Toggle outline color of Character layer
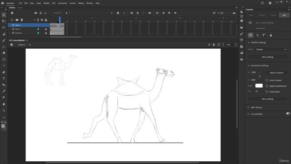Image resolution: width=291 pixels, height=164 pixels. point(38,33)
